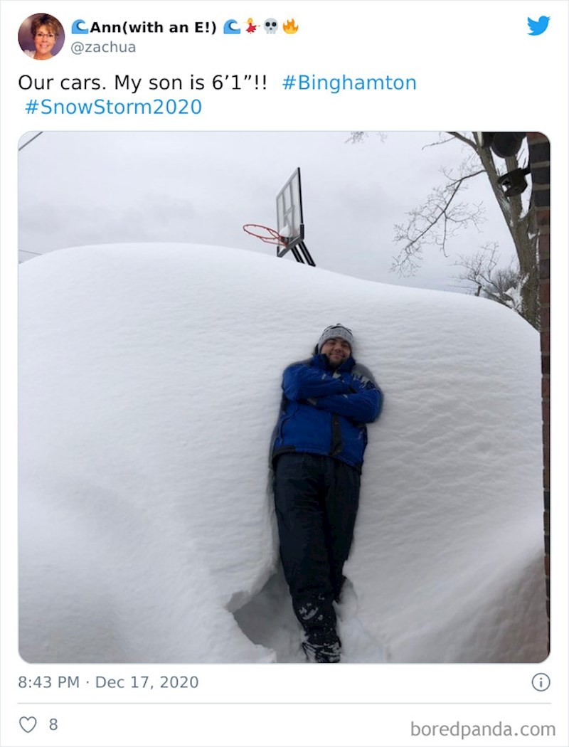This screenshot has width=569, height=747.
Task: Click the basketball hoop in the photo
Action: pyautogui.click(x=280, y=218)
